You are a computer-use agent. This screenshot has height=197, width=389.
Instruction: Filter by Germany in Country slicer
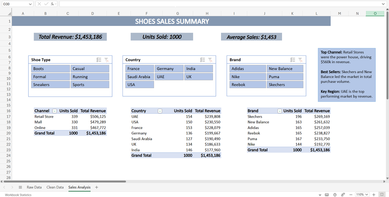tap(169, 69)
